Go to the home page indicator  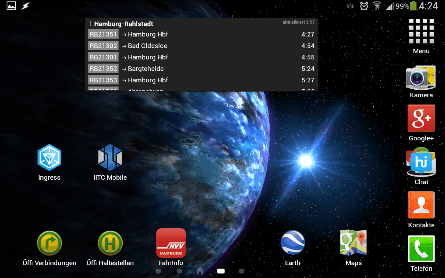(x=200, y=271)
